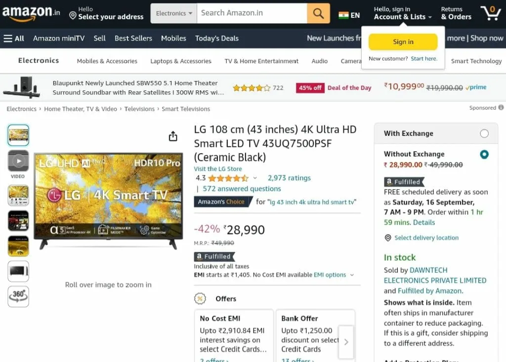The width and height of the screenshot is (506, 362).
Task: Click the Amazon's Choice badge
Action: tap(222, 201)
